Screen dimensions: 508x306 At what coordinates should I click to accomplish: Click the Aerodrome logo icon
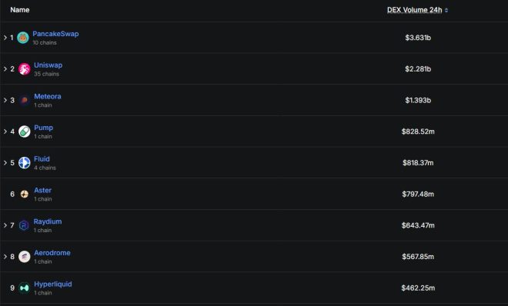coord(25,257)
